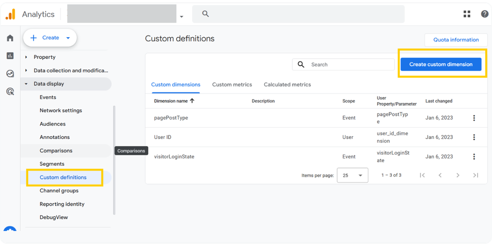
Task: Focus the custom definitions Search field
Action: (x=343, y=65)
